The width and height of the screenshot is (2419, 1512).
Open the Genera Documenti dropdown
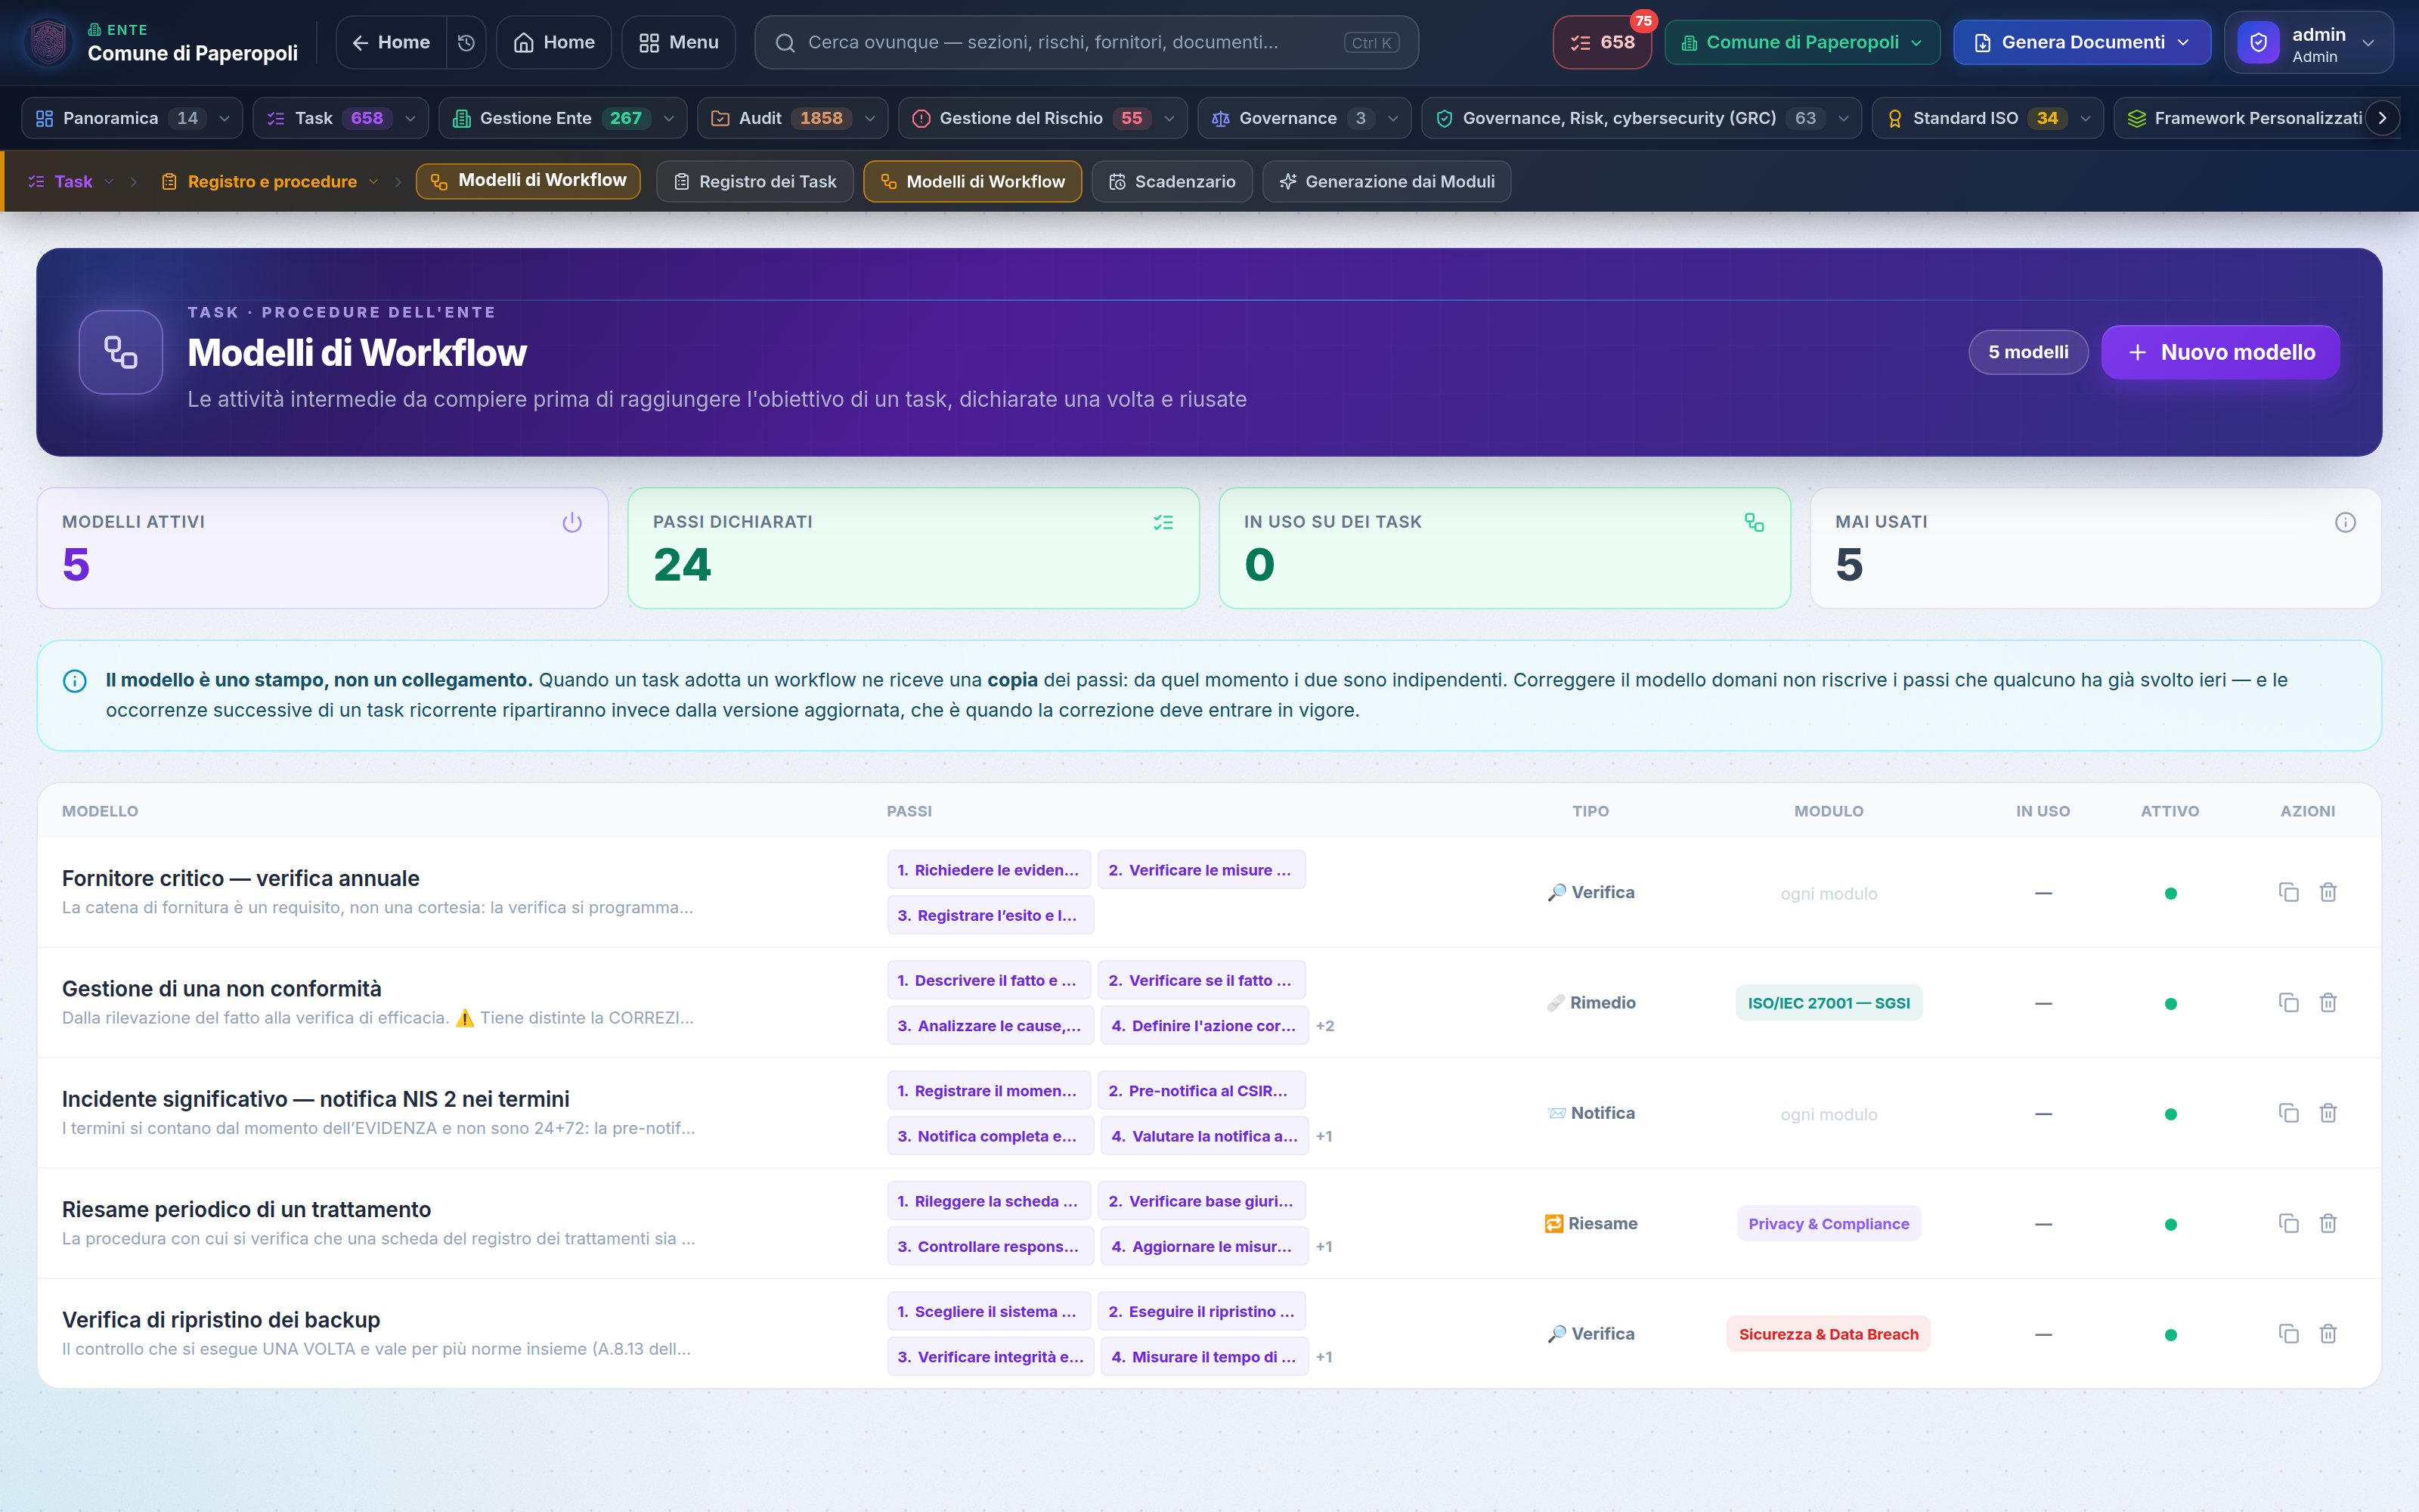click(2081, 42)
